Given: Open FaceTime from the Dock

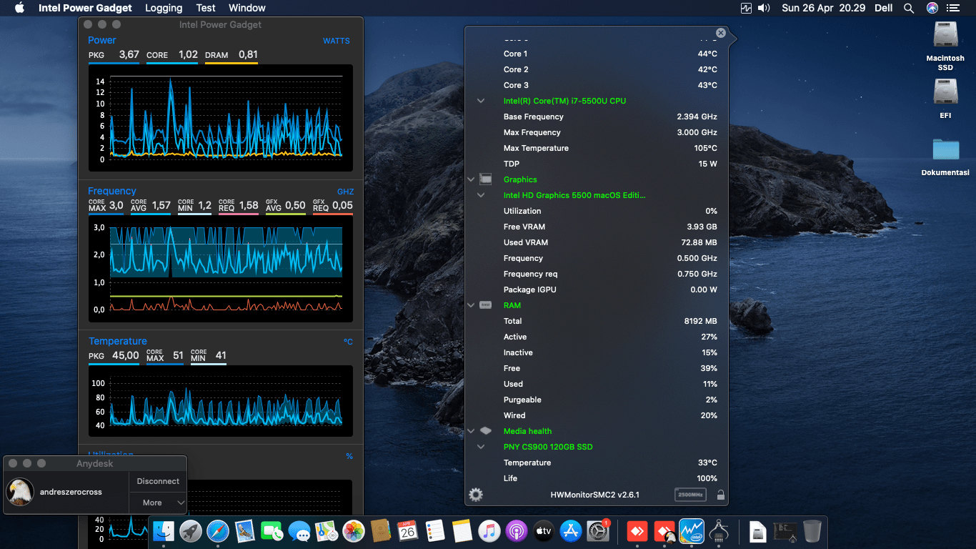Looking at the screenshot, I should point(272,530).
